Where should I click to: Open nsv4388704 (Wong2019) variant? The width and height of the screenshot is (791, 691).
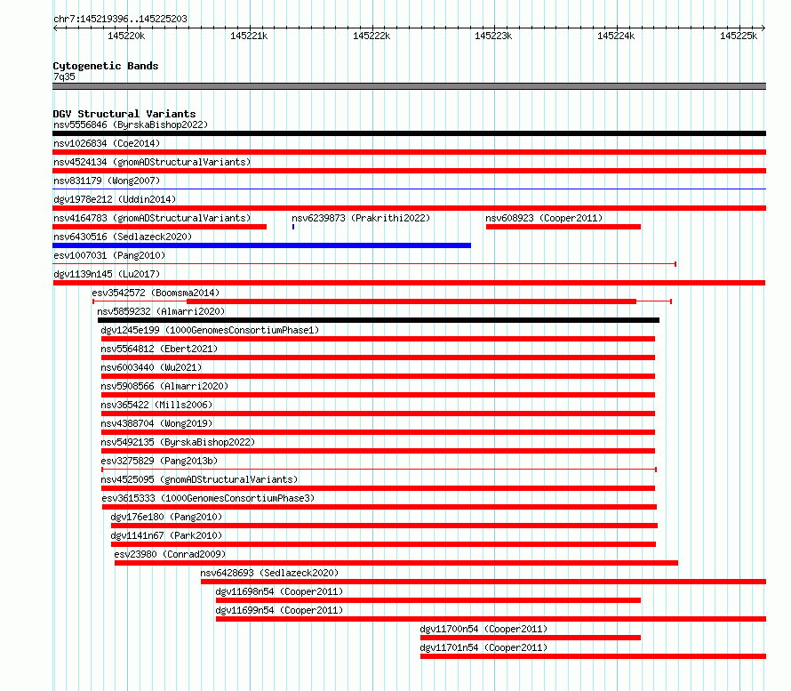click(x=156, y=423)
